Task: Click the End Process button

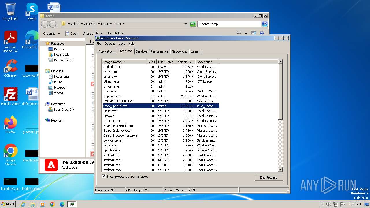Action: coord(269,177)
